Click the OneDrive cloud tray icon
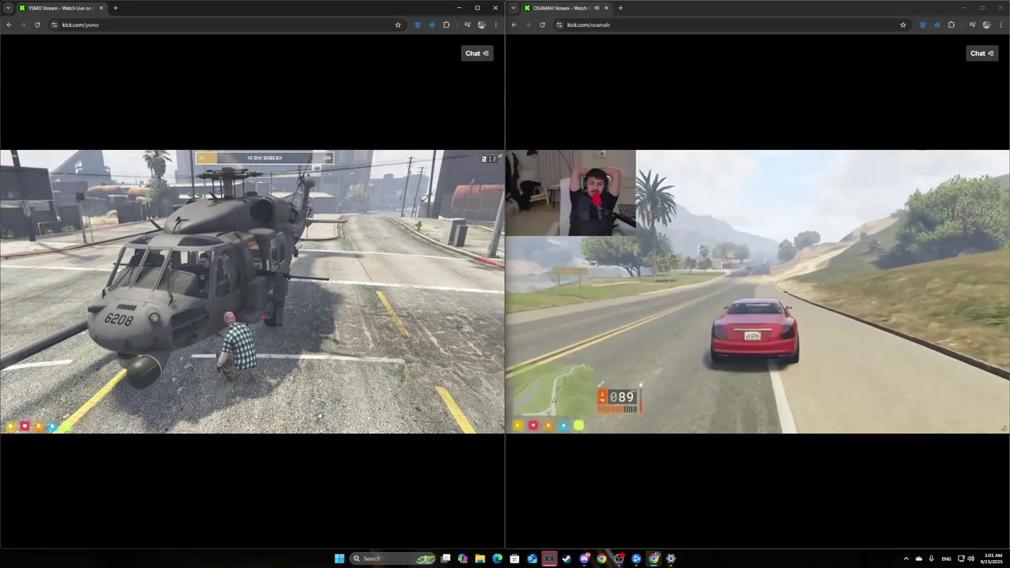Image resolution: width=1010 pixels, height=568 pixels. tap(918, 559)
